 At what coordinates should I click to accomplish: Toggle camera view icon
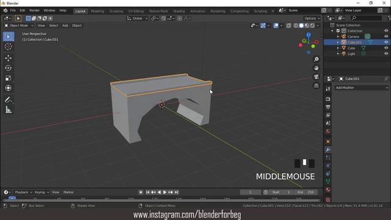click(316, 76)
